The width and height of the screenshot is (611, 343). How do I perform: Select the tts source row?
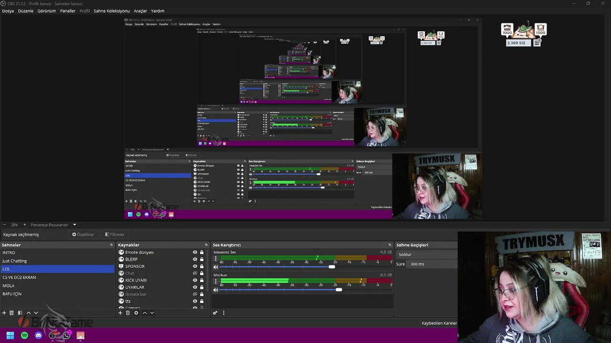tap(161, 301)
